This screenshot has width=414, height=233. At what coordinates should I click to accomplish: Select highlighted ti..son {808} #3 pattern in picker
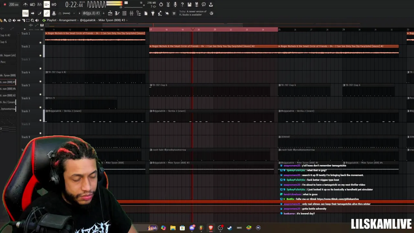click(x=8, y=82)
